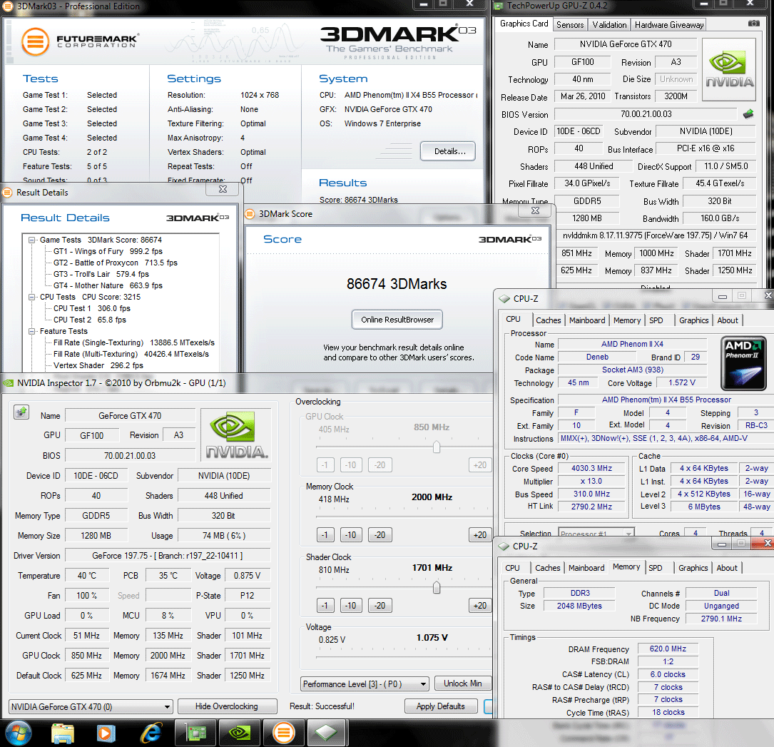Switch to the 3DMark03 taskbar button

click(284, 733)
